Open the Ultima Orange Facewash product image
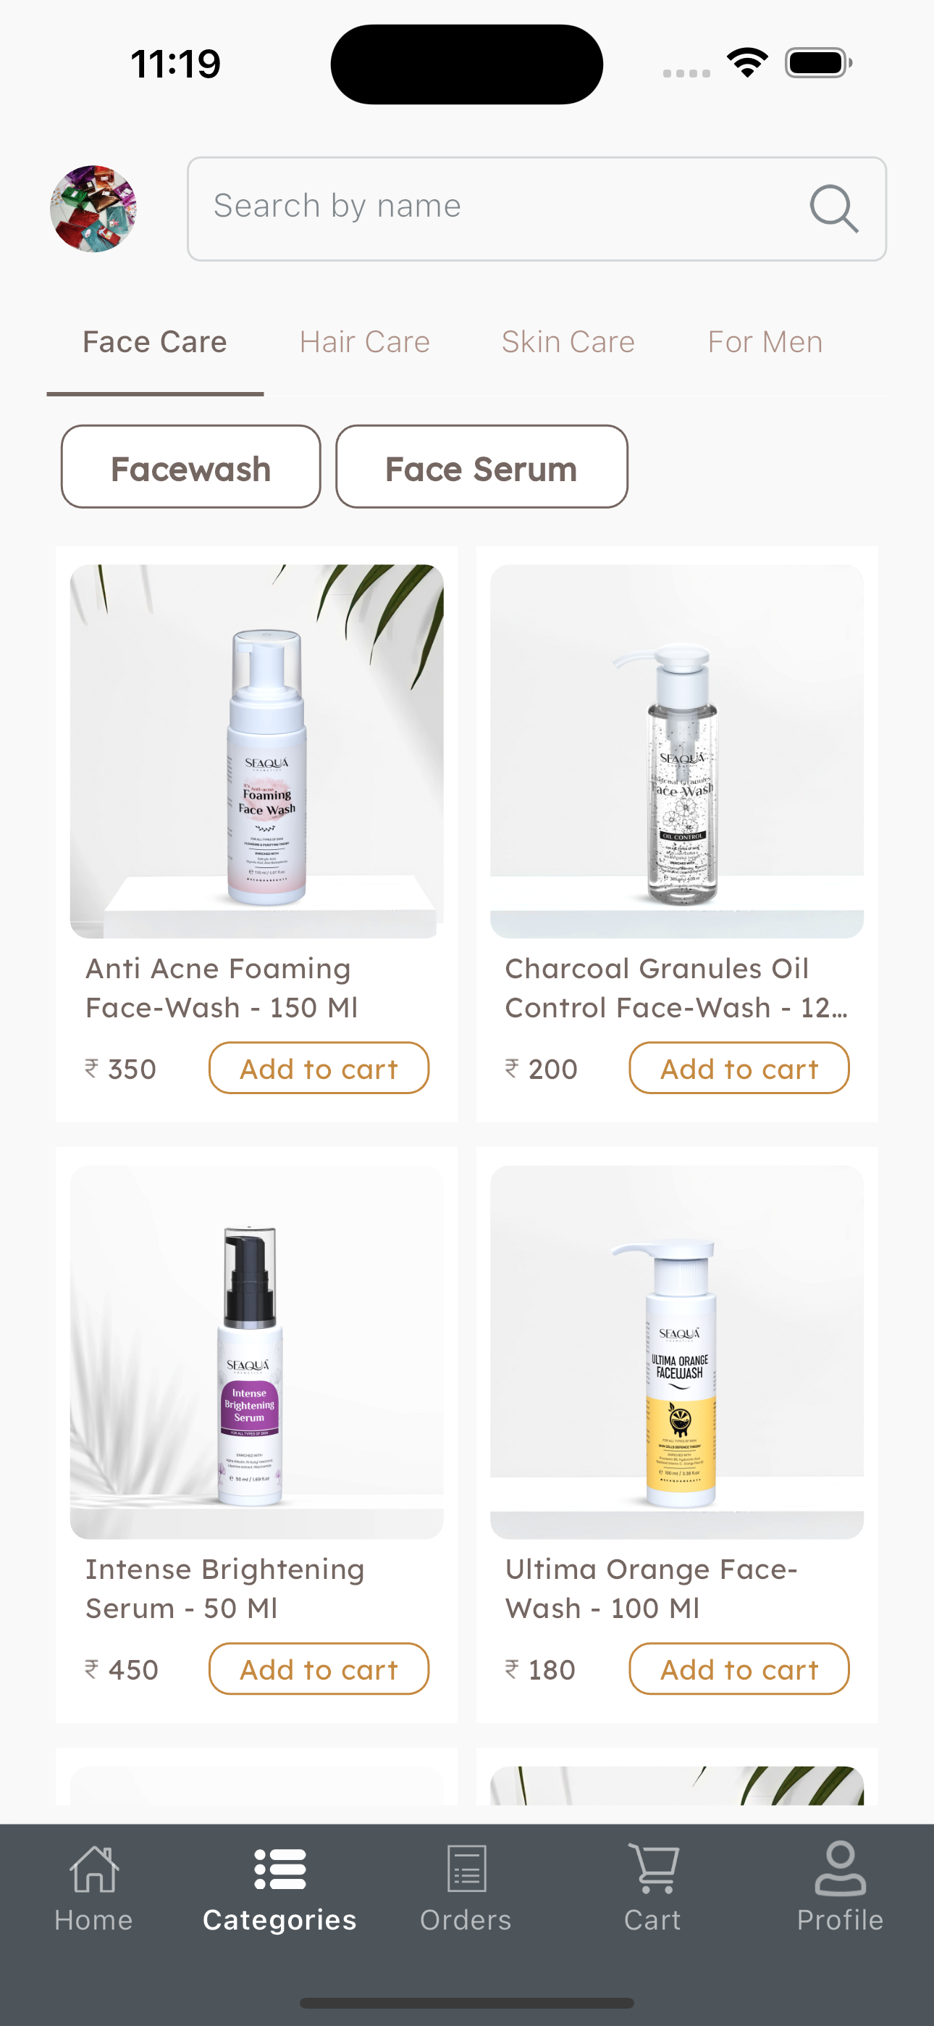The image size is (934, 2026). pyautogui.click(x=677, y=1352)
